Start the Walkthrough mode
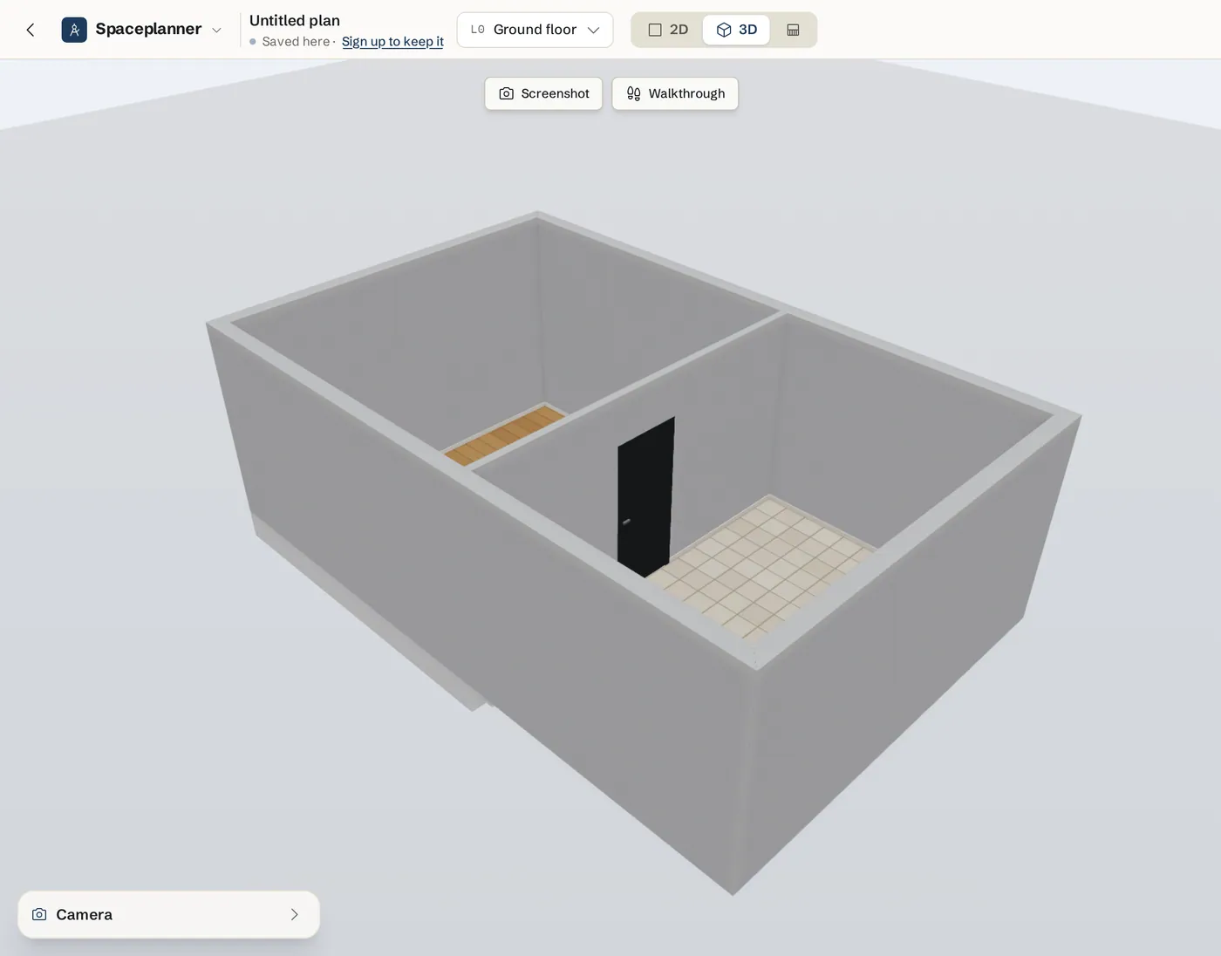1221x956 pixels. coord(675,93)
